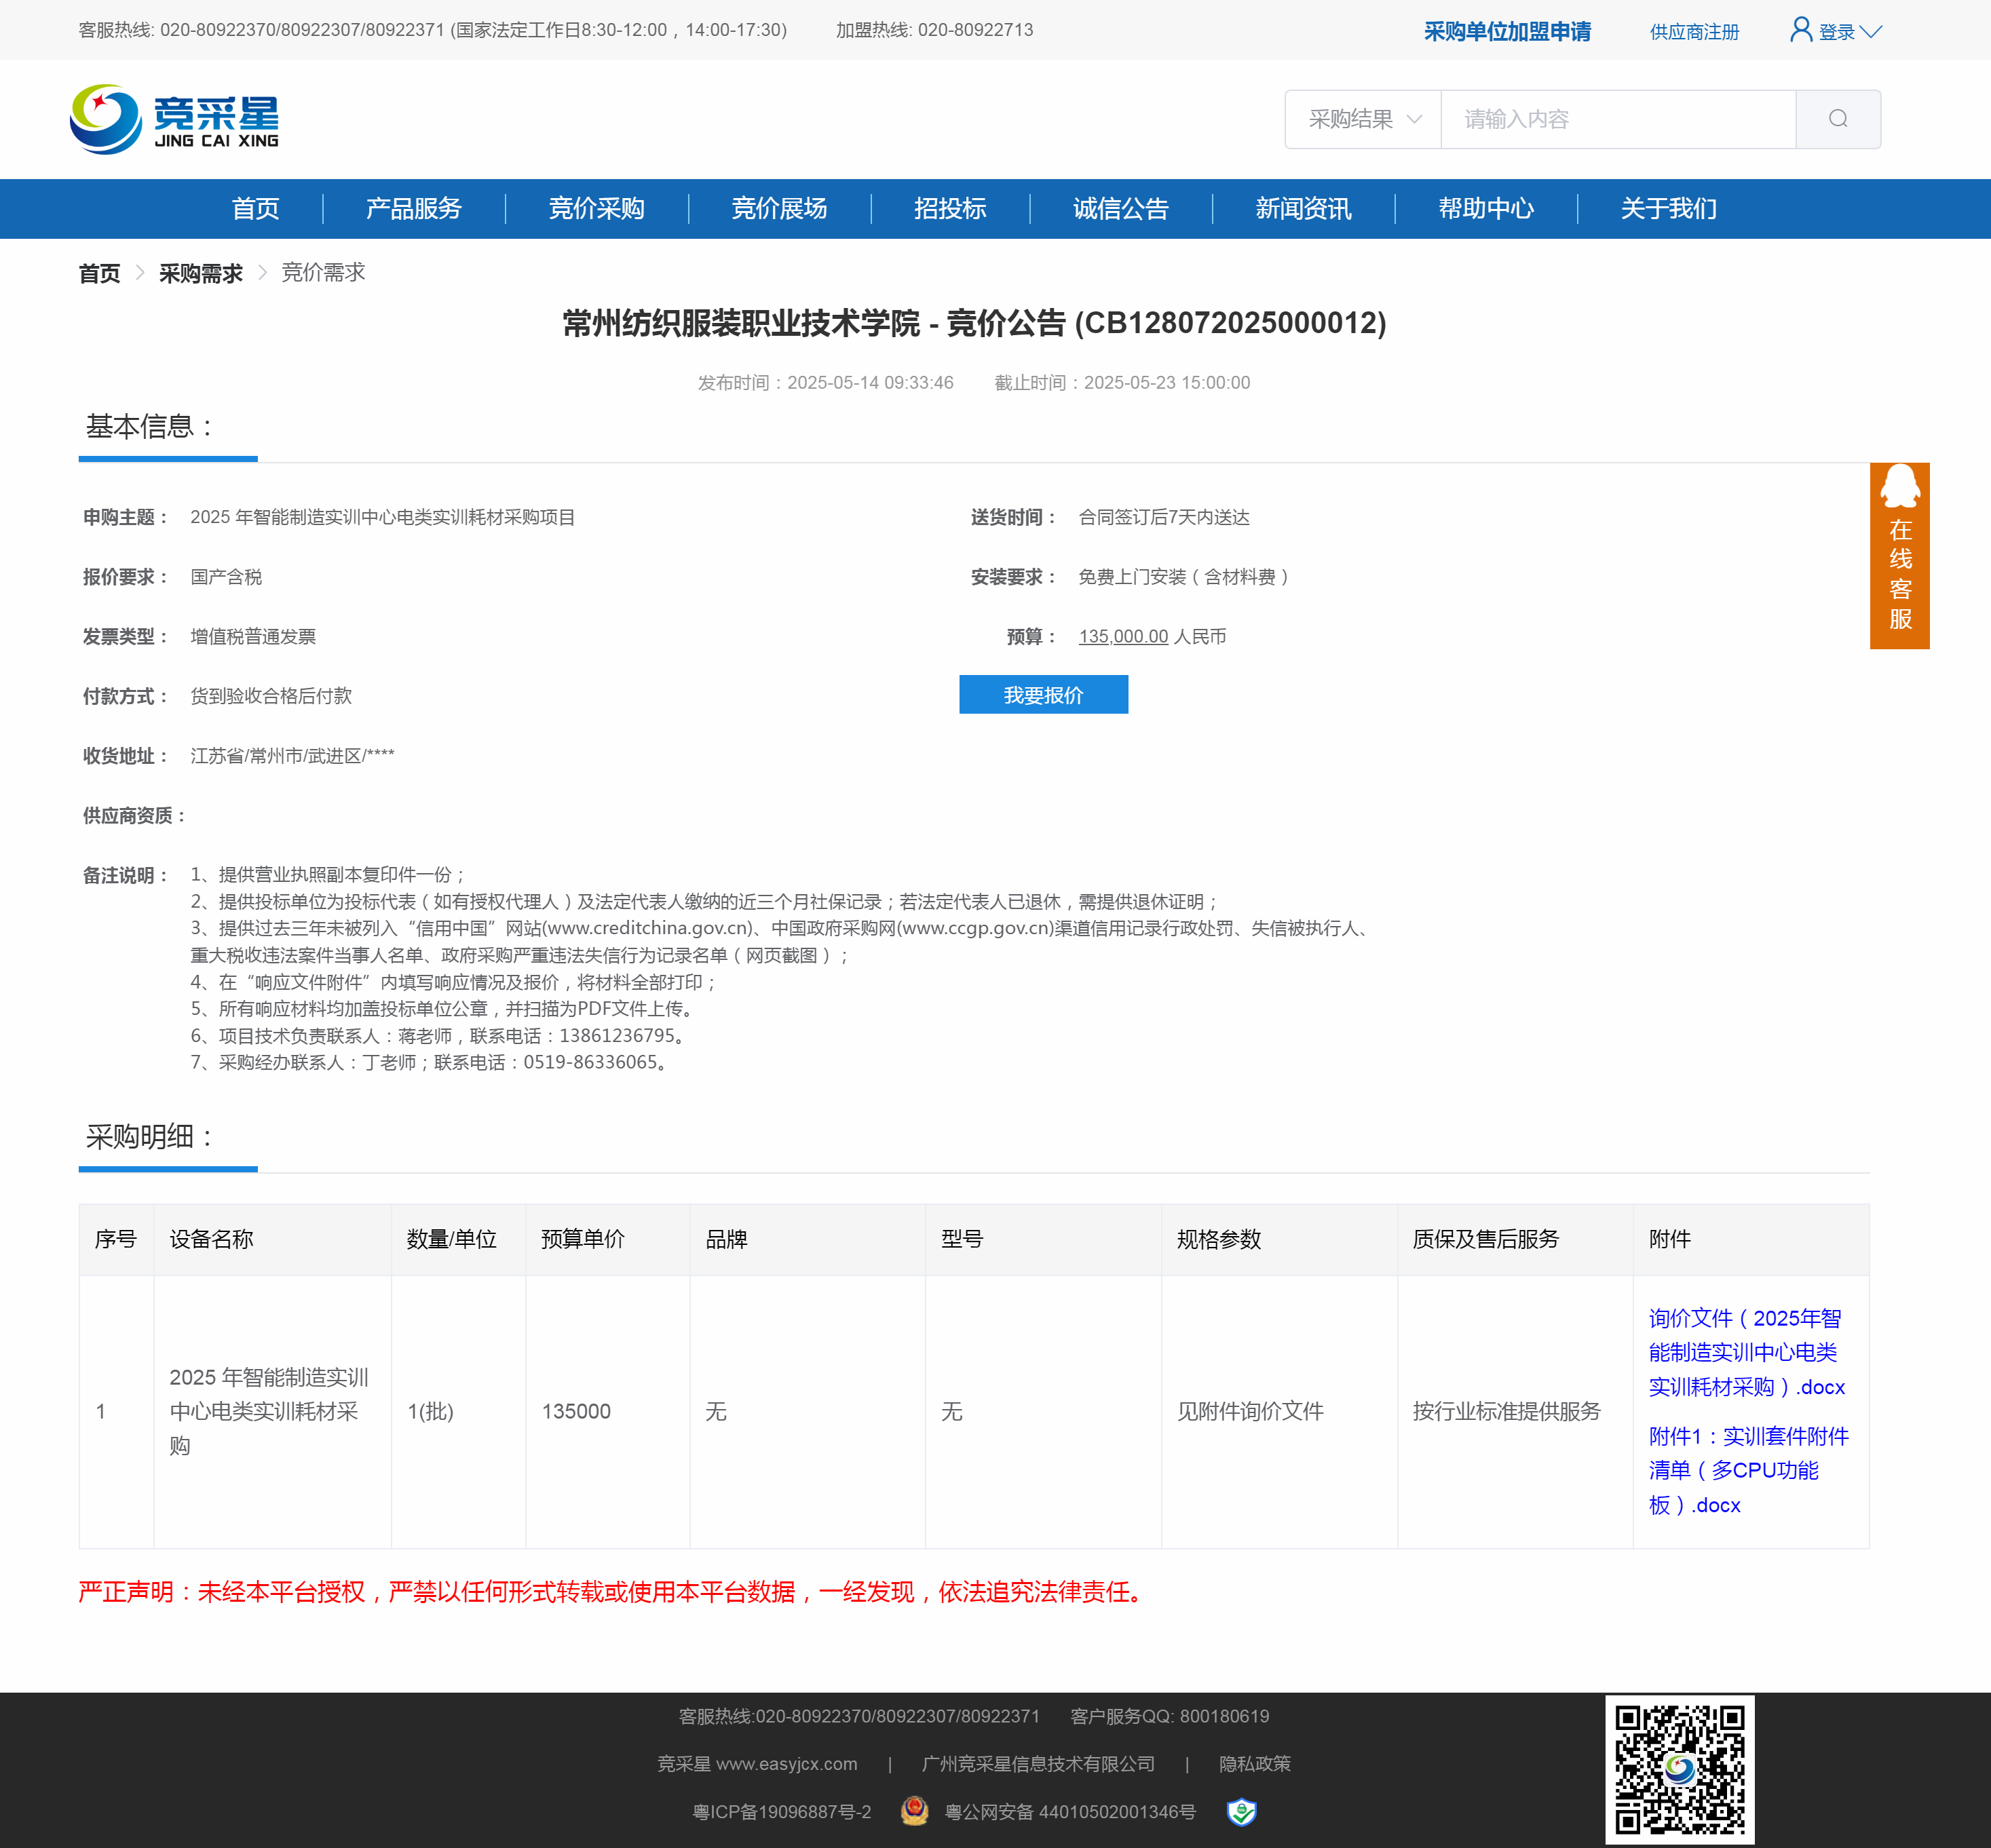Click the QR code image in footer
Viewport: 1991px width, 1848px height.
tap(1679, 1769)
